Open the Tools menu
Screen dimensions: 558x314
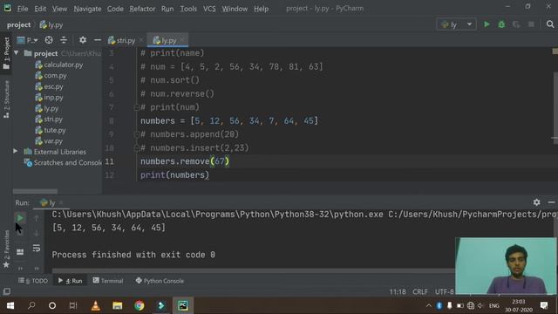click(x=188, y=9)
